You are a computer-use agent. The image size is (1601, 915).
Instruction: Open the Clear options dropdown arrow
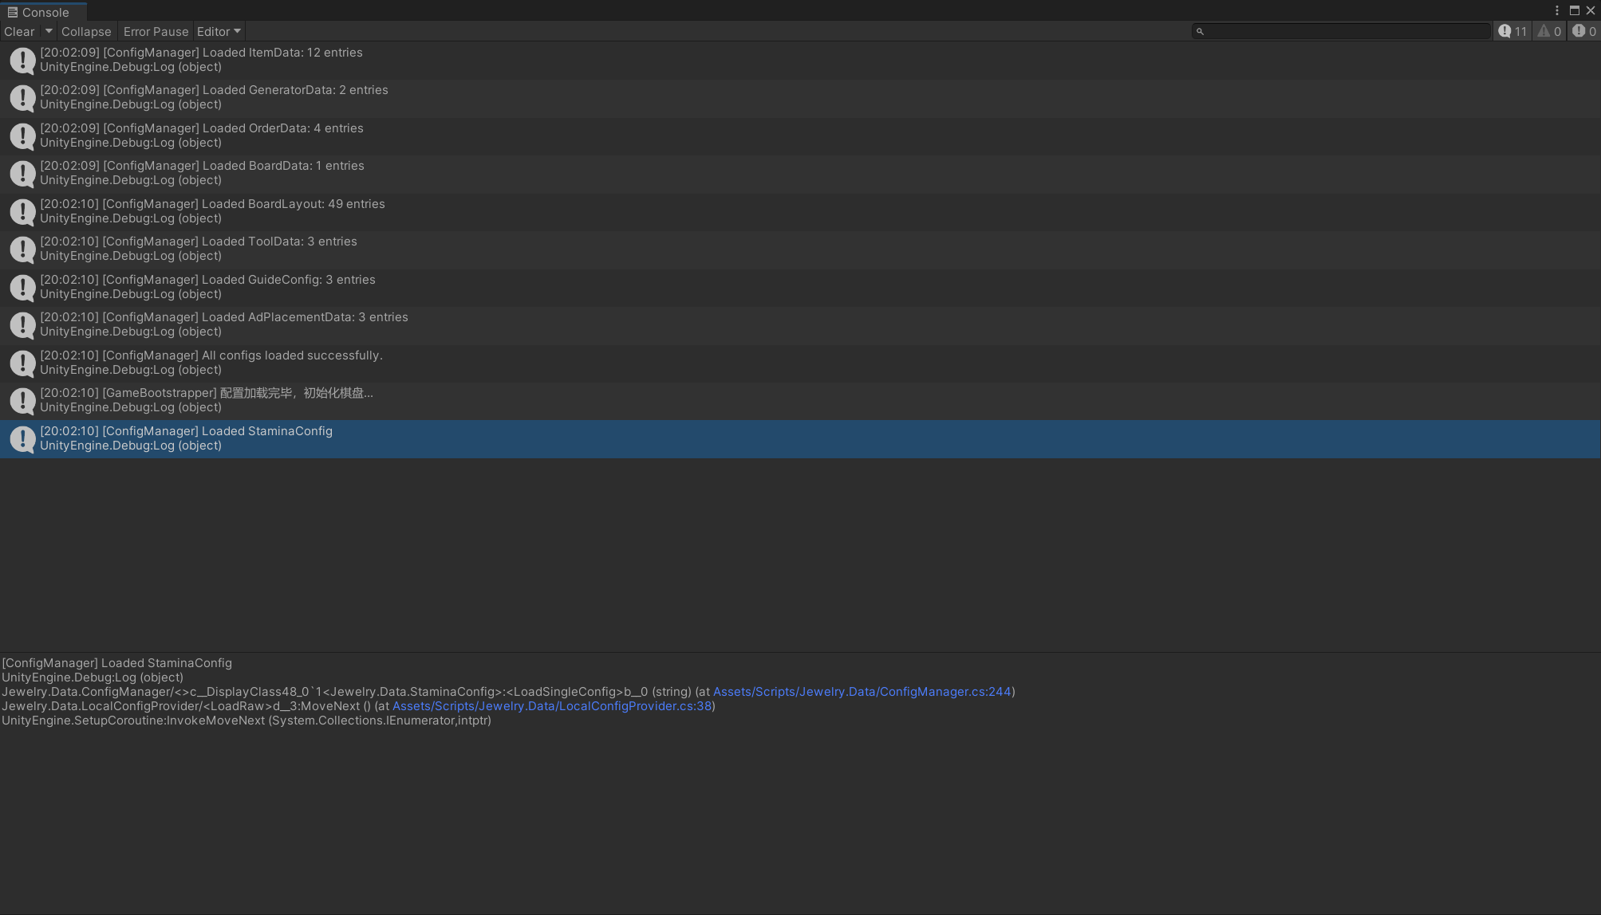coord(49,32)
